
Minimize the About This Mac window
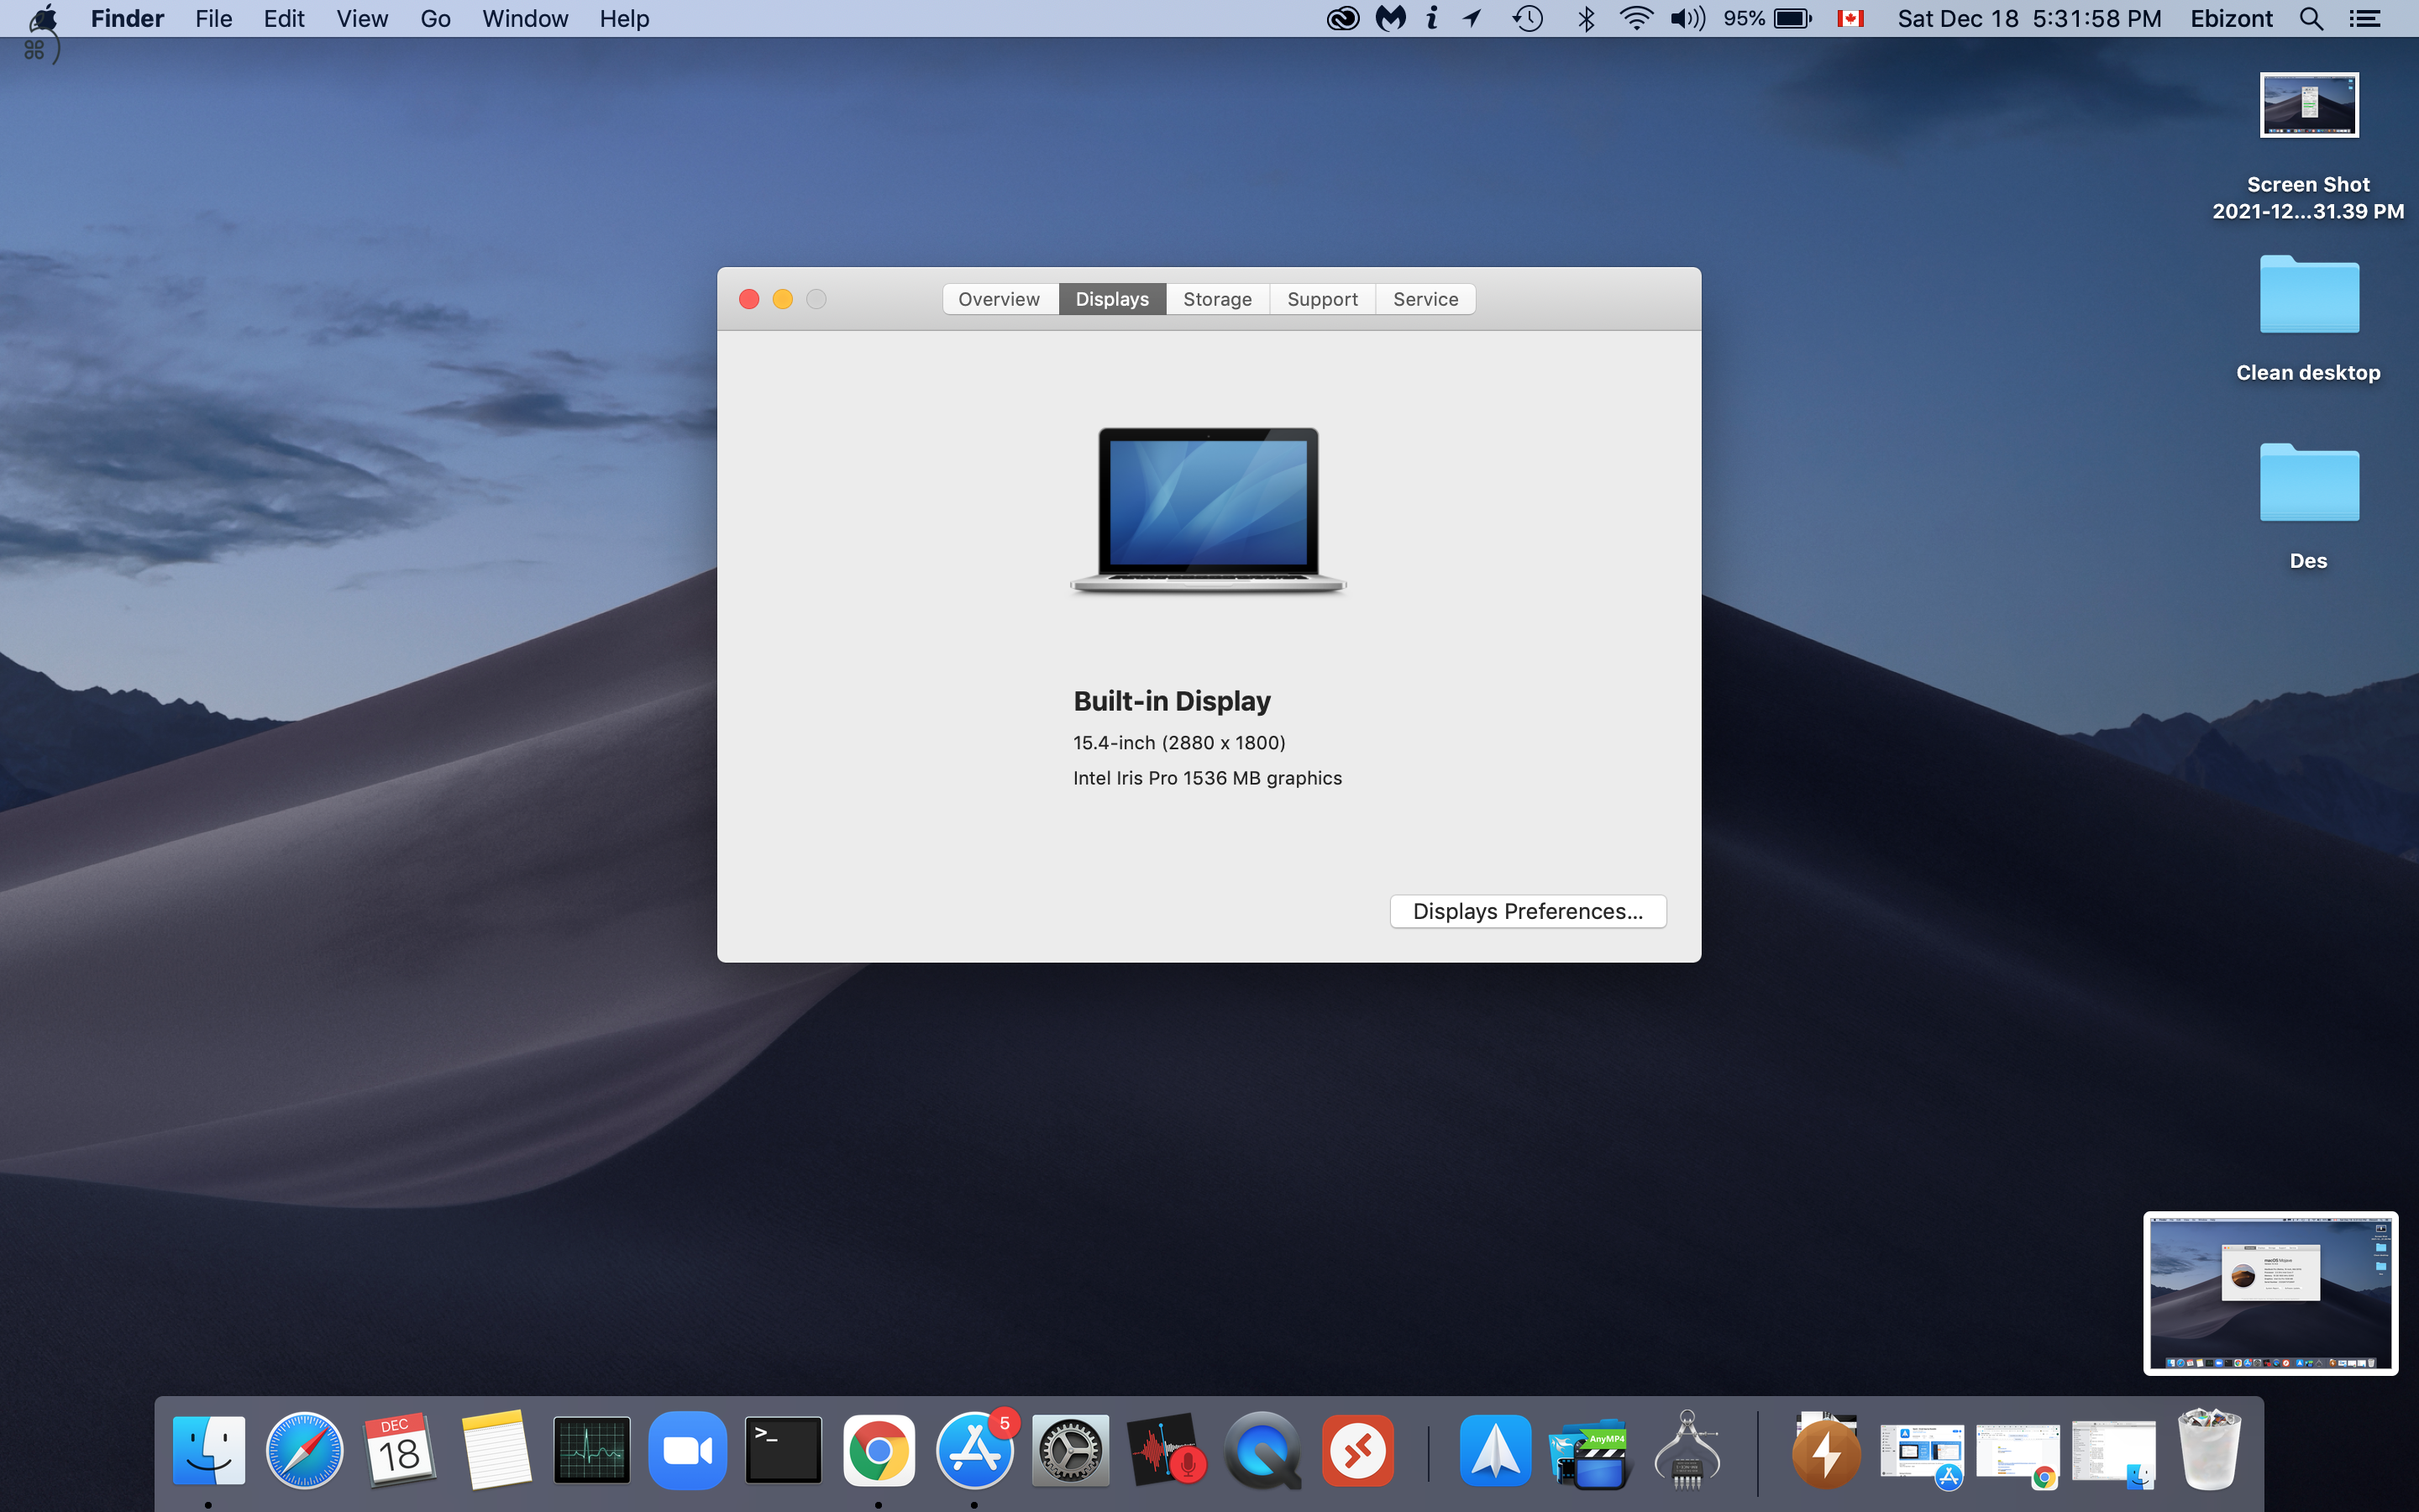click(783, 299)
